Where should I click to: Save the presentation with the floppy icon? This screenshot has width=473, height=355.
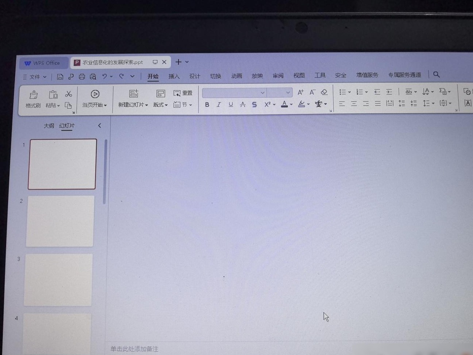pyautogui.click(x=60, y=77)
